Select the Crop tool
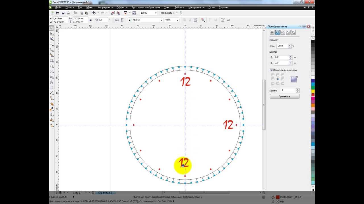 [x=51, y=39]
